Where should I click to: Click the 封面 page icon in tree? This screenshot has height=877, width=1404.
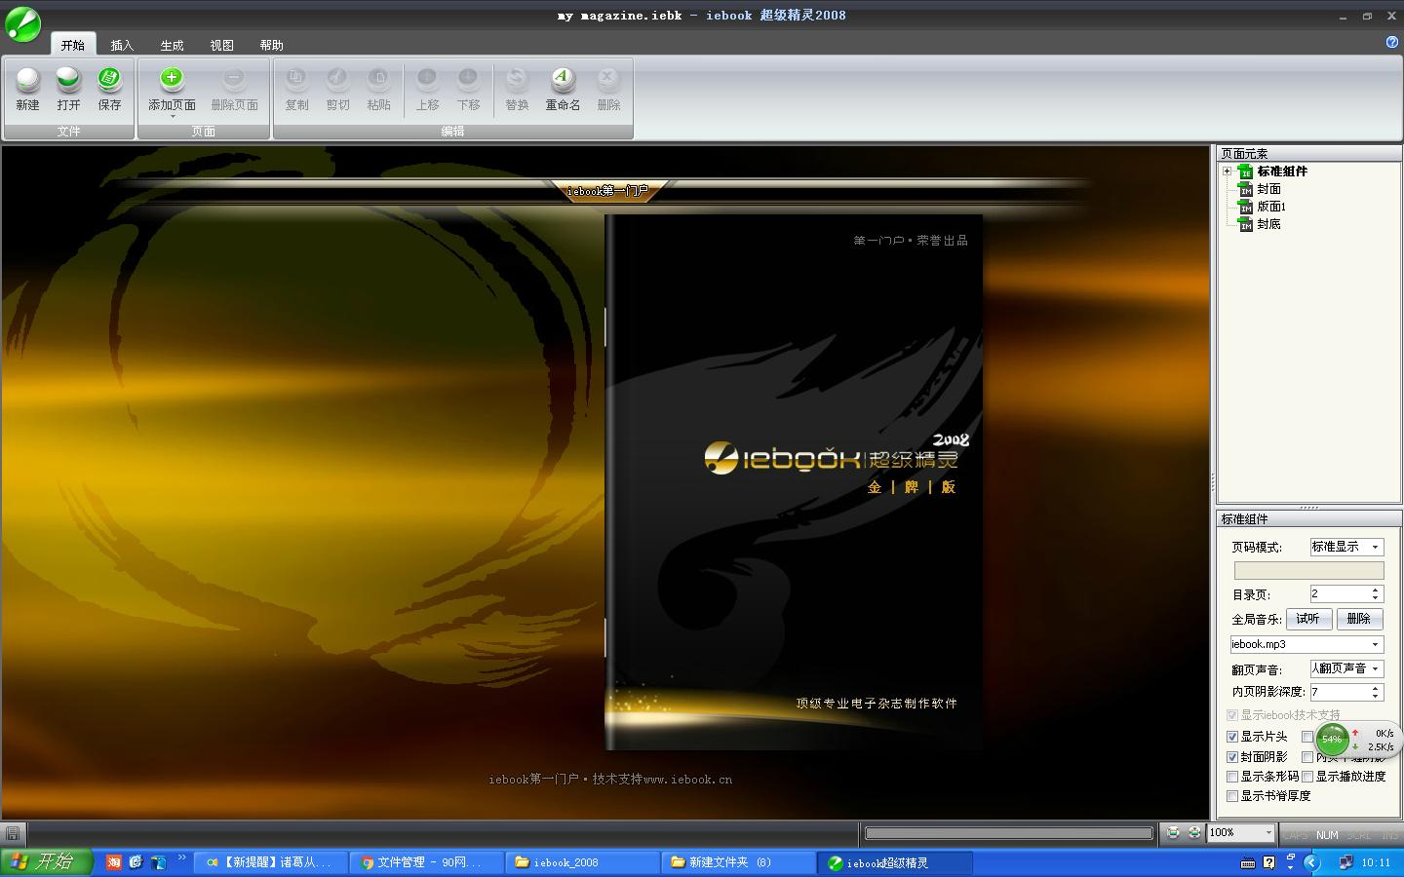[x=1245, y=189]
